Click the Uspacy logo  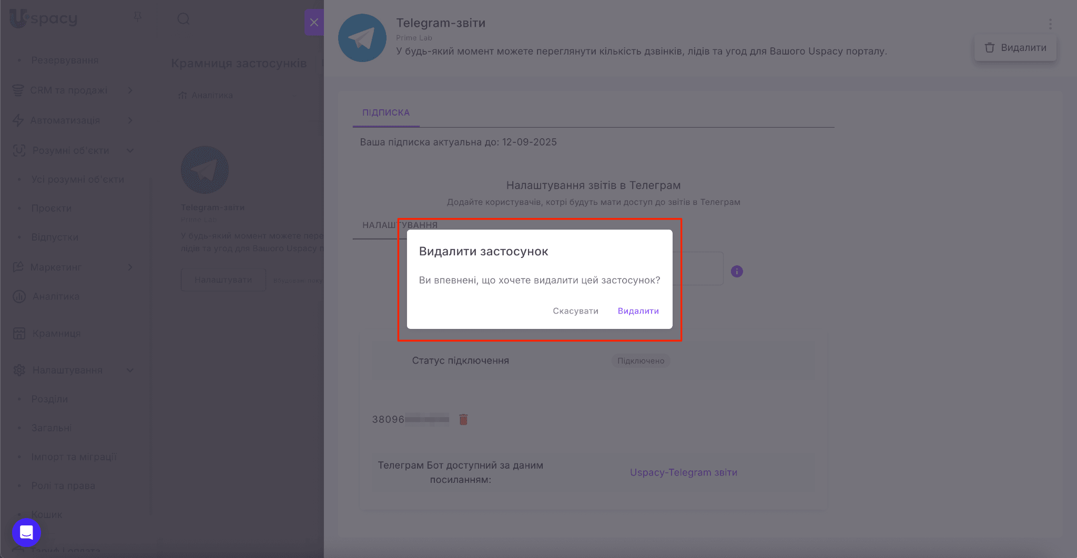click(x=44, y=18)
